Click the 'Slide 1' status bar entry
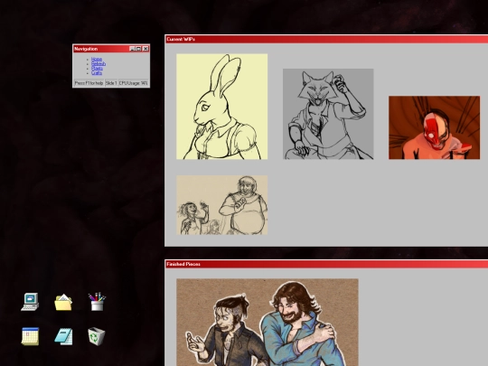This screenshot has height=366, width=488. 111,83
